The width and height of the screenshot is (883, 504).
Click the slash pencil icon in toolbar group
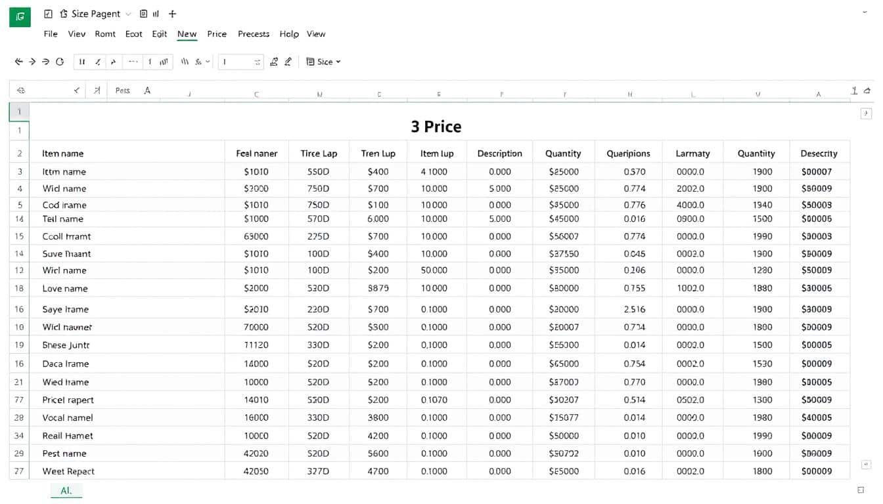(98, 62)
